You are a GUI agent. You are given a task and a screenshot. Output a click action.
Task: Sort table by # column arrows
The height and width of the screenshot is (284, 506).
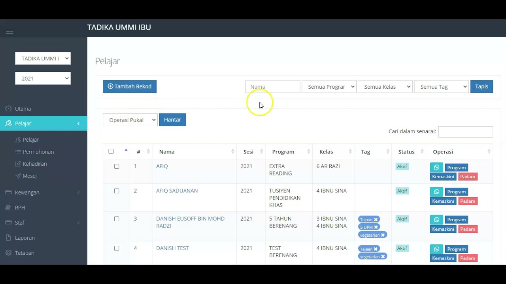pos(148,151)
